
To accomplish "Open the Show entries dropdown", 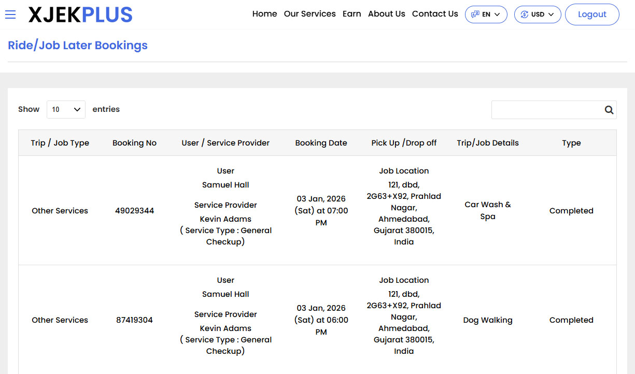I will tap(66, 109).
